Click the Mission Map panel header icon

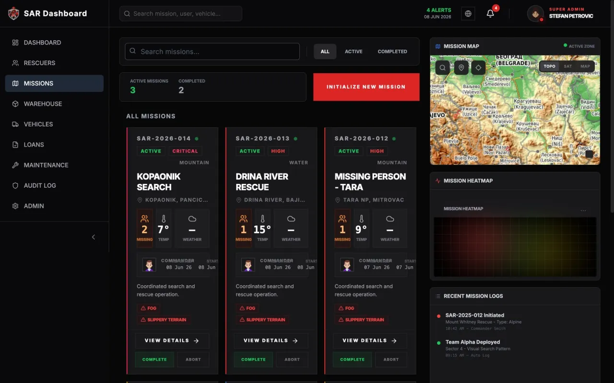pyautogui.click(x=437, y=46)
